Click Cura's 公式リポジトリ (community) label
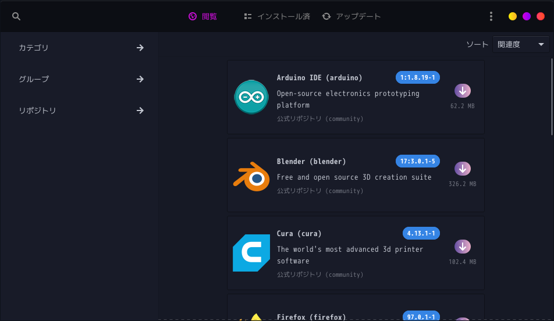 coord(320,274)
